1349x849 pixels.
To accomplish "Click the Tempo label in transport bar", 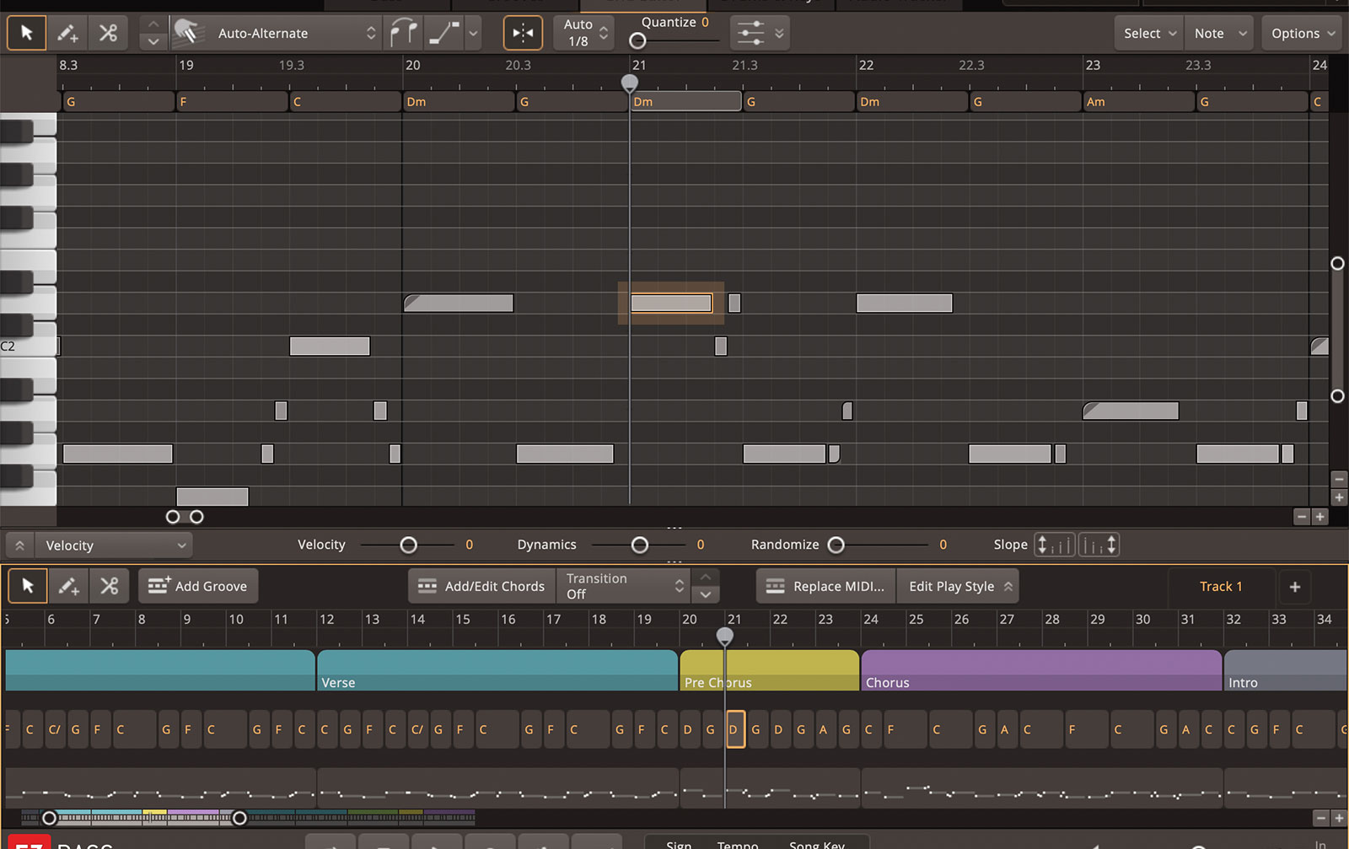I will click(738, 844).
